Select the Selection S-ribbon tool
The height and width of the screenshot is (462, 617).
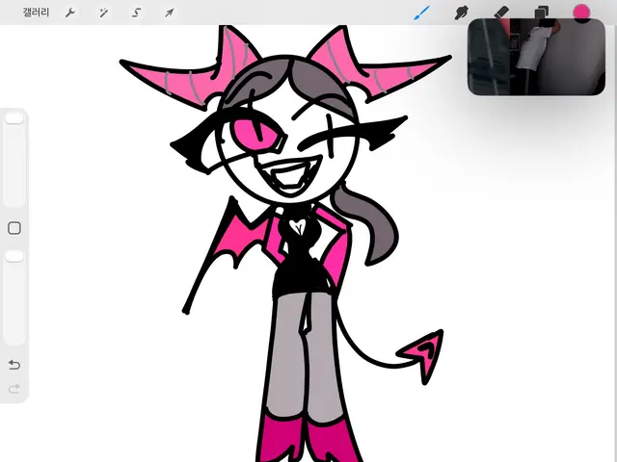coord(136,13)
